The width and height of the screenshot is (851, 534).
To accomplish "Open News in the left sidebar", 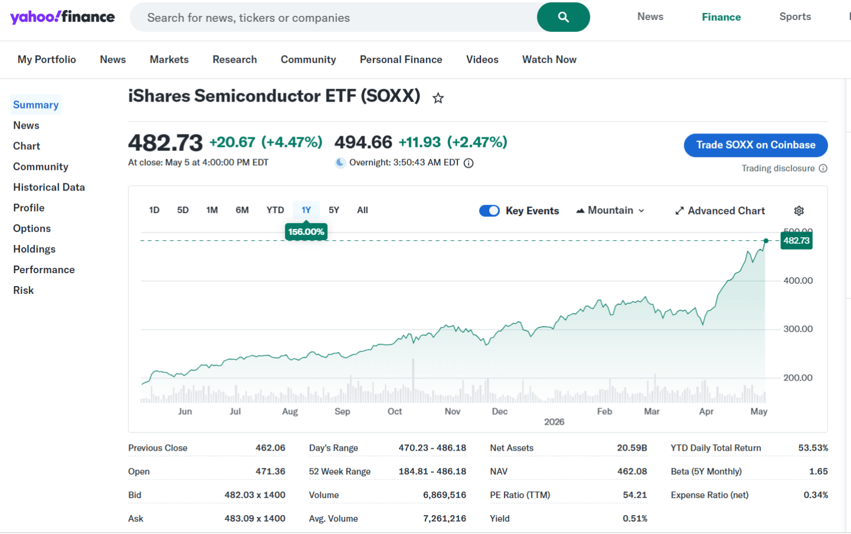I will 27,126.
